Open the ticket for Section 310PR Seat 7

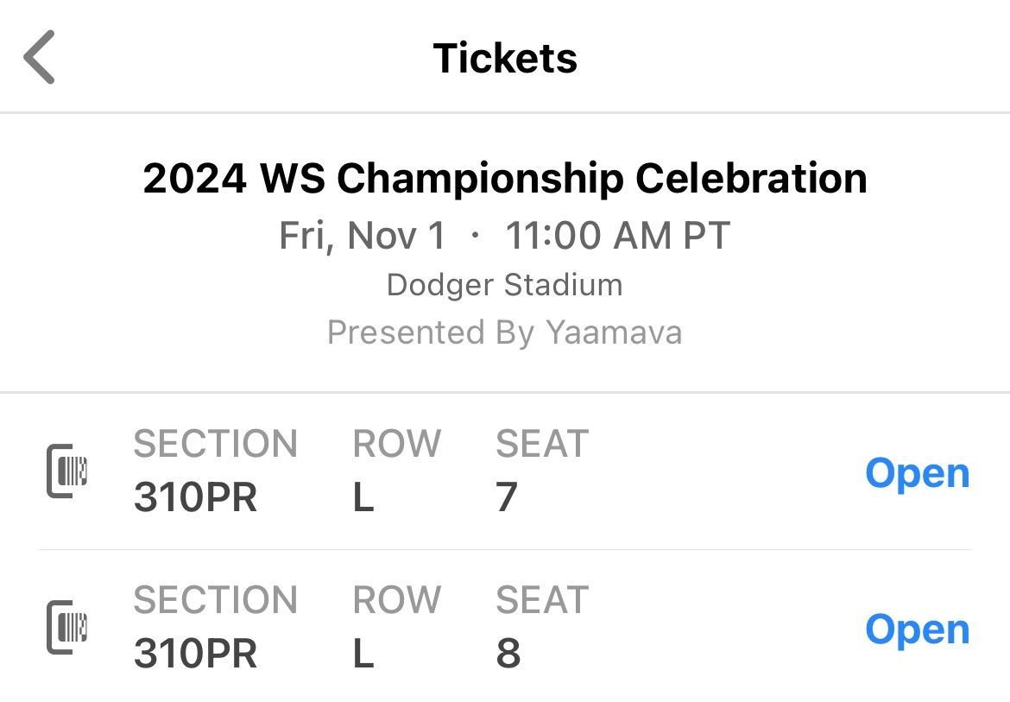(x=918, y=471)
